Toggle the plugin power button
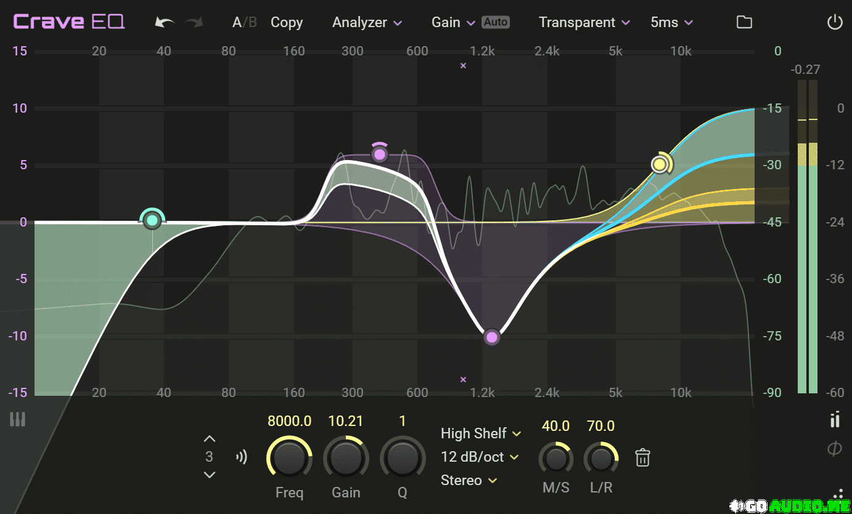This screenshot has height=514, width=852. 834,23
